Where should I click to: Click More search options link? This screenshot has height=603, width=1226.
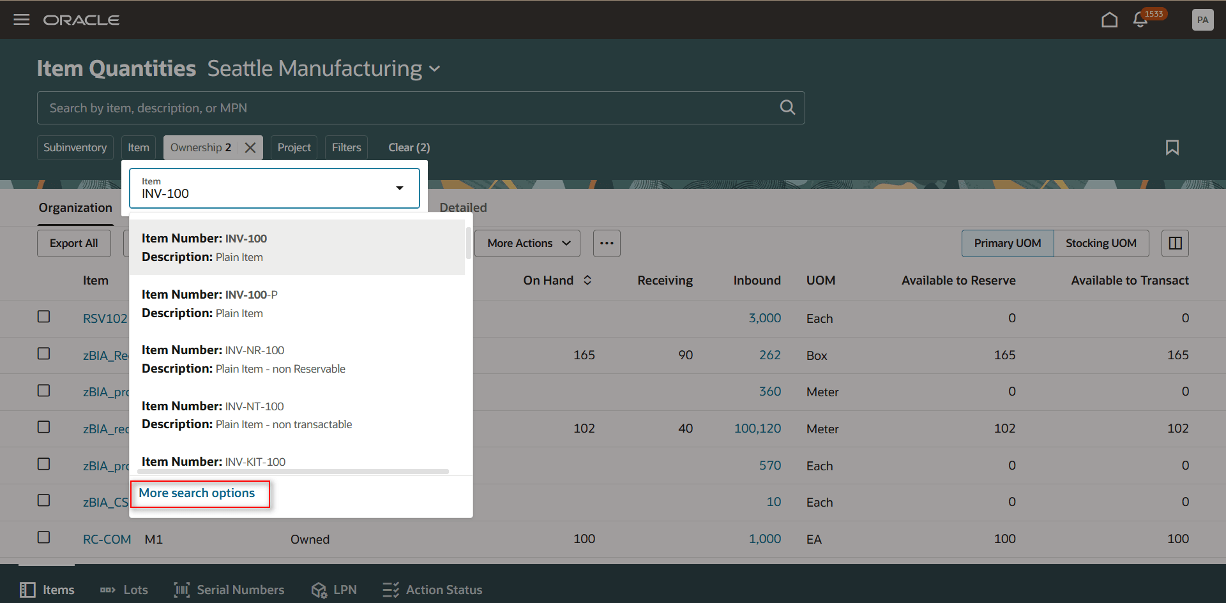tap(197, 493)
